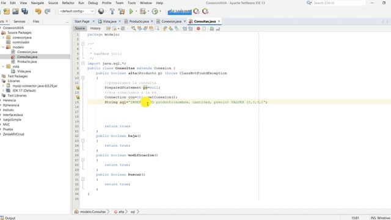Image resolution: width=391 pixels, height=220 pixels.
Task: Open Conexion.java in the project tree
Action: 27,52
